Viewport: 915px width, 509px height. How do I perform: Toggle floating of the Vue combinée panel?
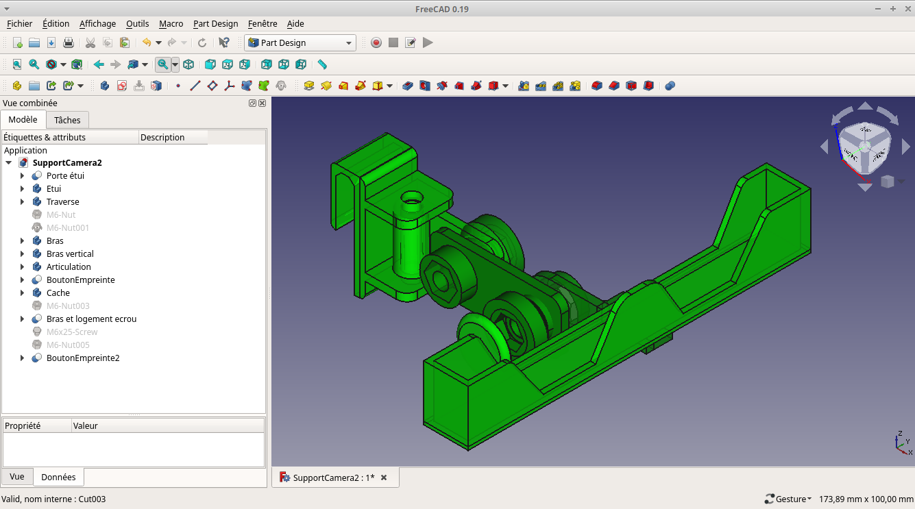click(x=252, y=103)
